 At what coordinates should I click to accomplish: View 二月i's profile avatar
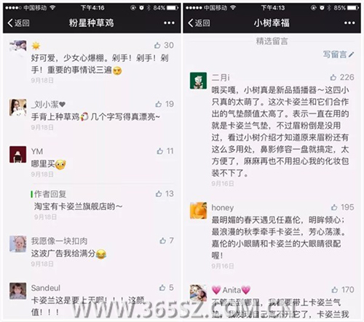coord(198,81)
